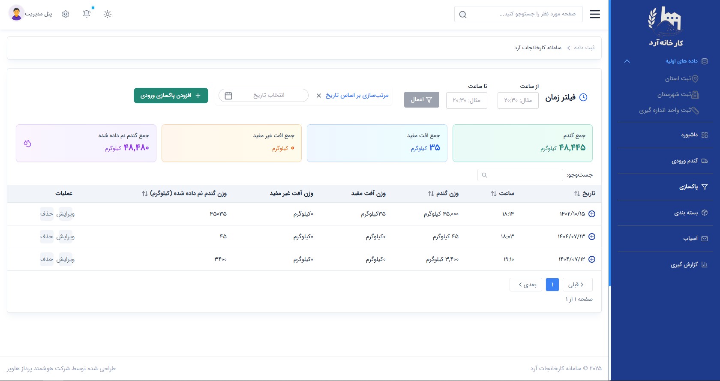
Task: Collapse the داده های اولیه section chevron
Action: click(627, 61)
